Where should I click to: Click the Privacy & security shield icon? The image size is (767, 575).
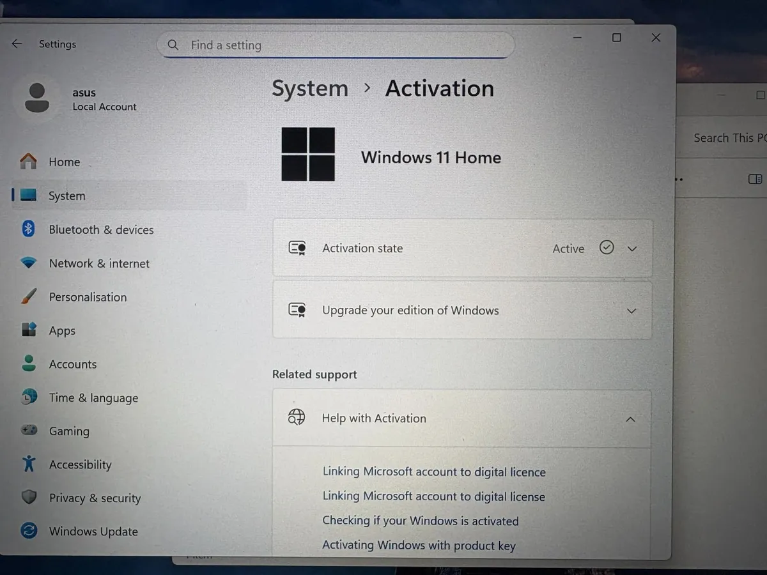pos(29,497)
